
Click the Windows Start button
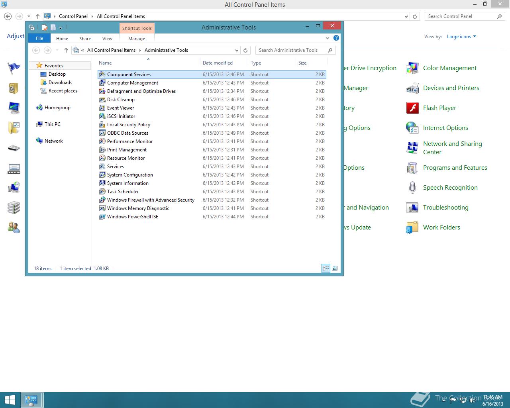(10, 400)
